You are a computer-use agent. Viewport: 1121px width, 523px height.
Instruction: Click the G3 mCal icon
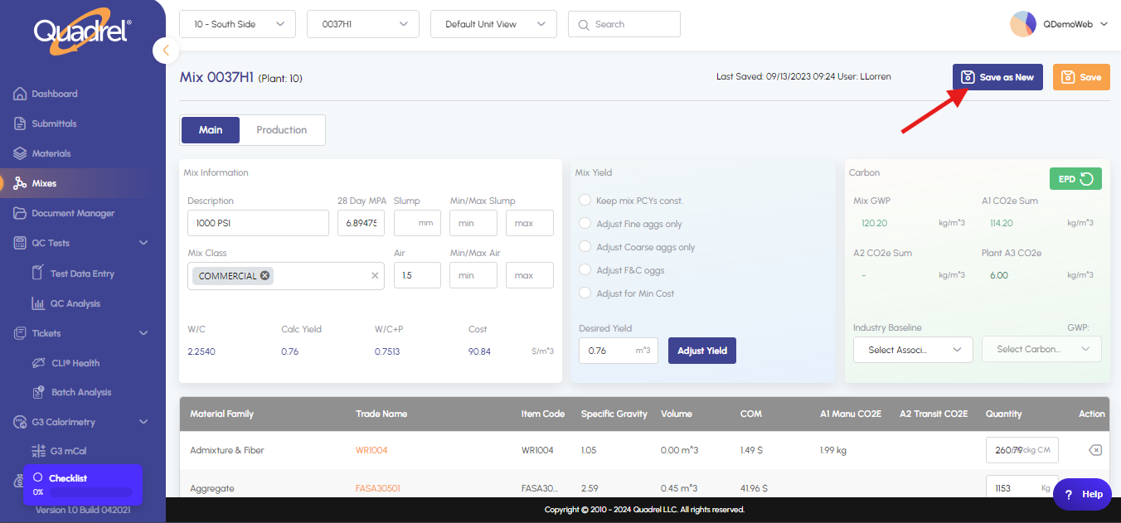(x=37, y=451)
